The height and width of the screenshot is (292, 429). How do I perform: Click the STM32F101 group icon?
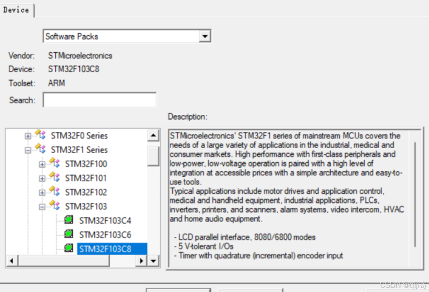point(55,177)
